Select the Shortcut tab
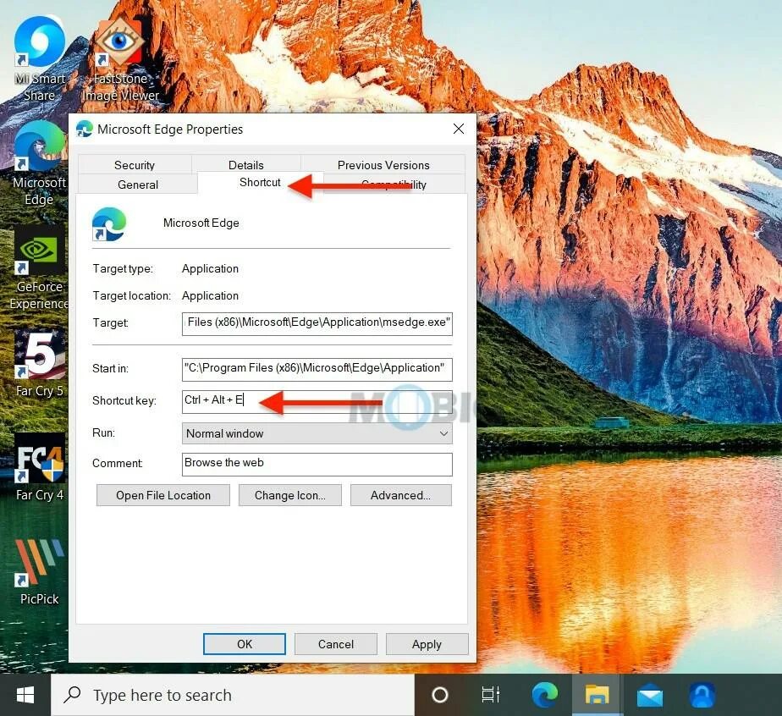The image size is (782, 716). tap(260, 183)
